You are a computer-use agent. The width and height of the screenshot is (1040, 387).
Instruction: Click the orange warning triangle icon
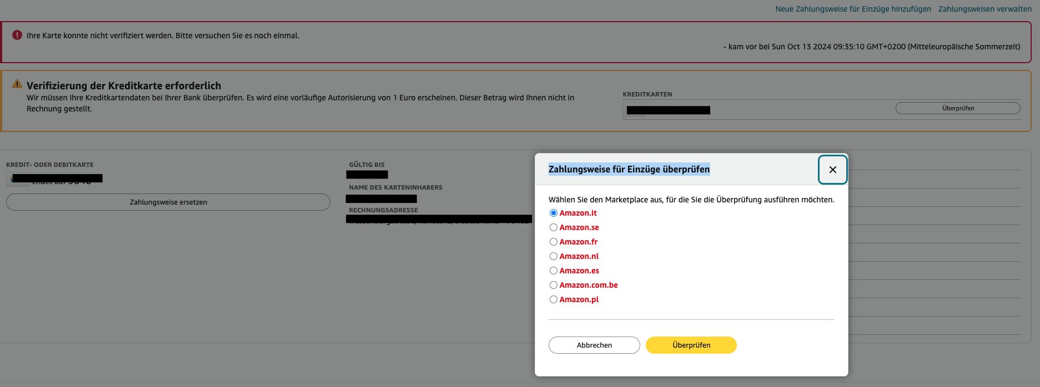point(17,84)
